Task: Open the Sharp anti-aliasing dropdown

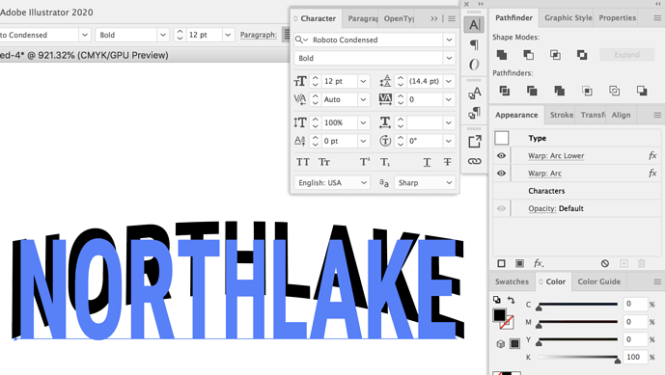Action: (x=425, y=183)
